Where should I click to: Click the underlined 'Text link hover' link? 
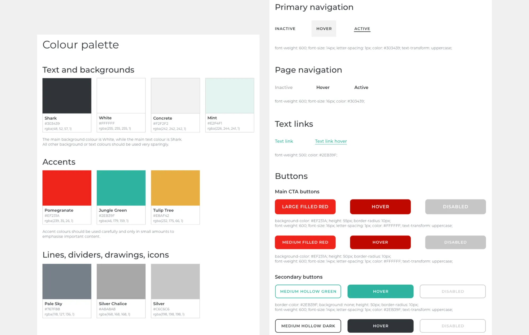pyautogui.click(x=331, y=141)
